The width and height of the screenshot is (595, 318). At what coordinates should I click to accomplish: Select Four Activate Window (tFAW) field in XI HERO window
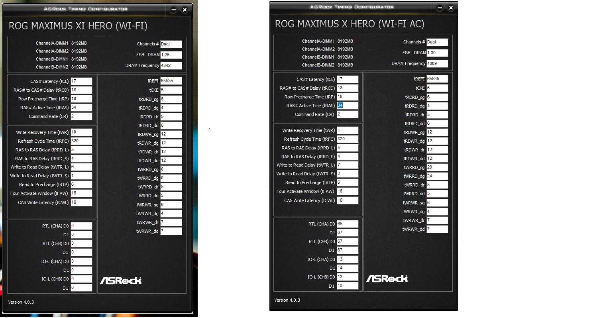81,193
